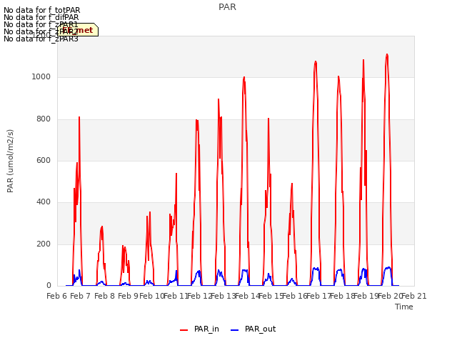Viewport: 457px width, 343px height.
Task: Click the x-axis date label 'Feb 20'
Action: [x=390, y=297]
